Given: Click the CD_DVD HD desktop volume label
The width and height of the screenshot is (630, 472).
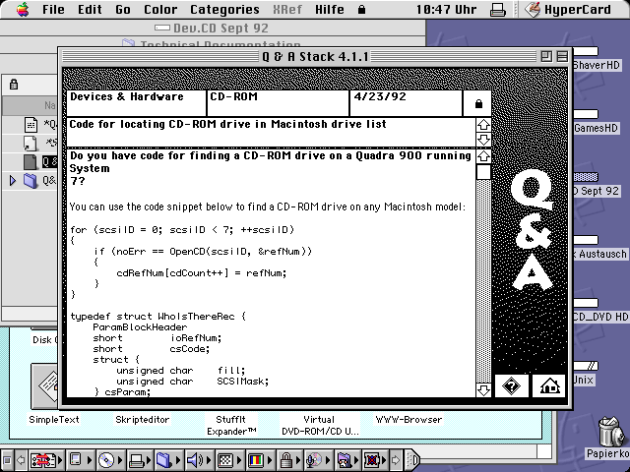Looking at the screenshot, I should pos(600,317).
